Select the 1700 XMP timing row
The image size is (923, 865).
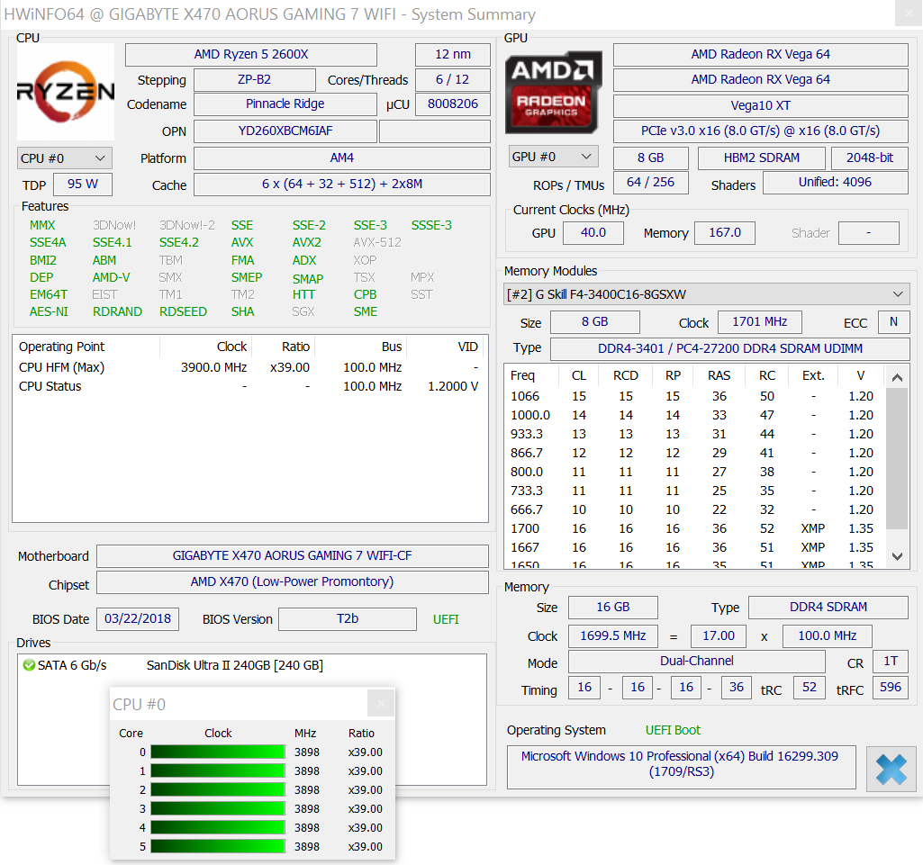694,529
